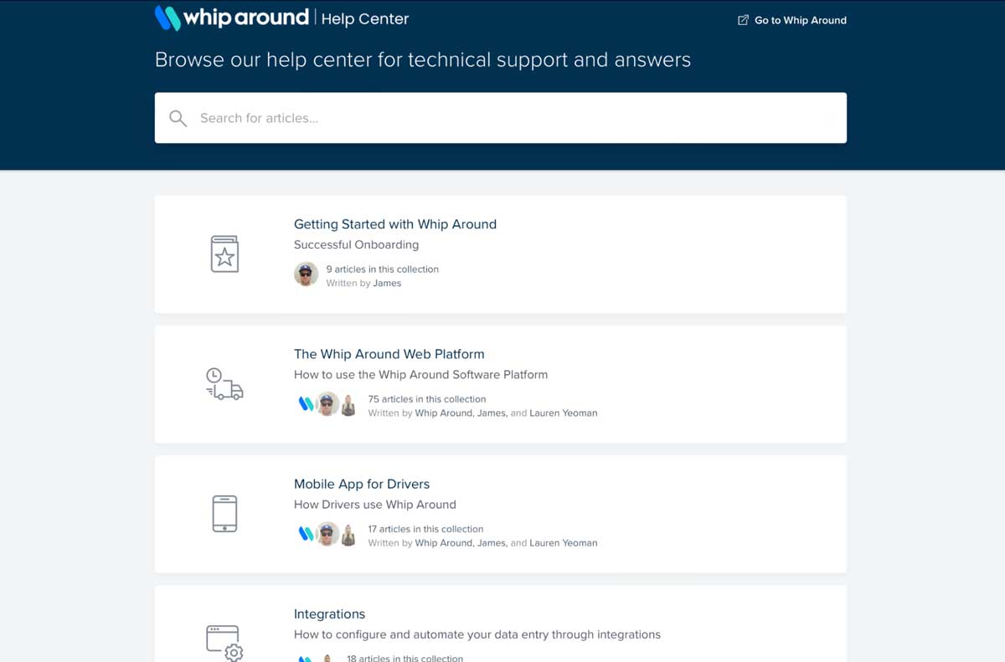Open the Mobile App for Drivers collection
This screenshot has height=662, width=1005.
(362, 484)
